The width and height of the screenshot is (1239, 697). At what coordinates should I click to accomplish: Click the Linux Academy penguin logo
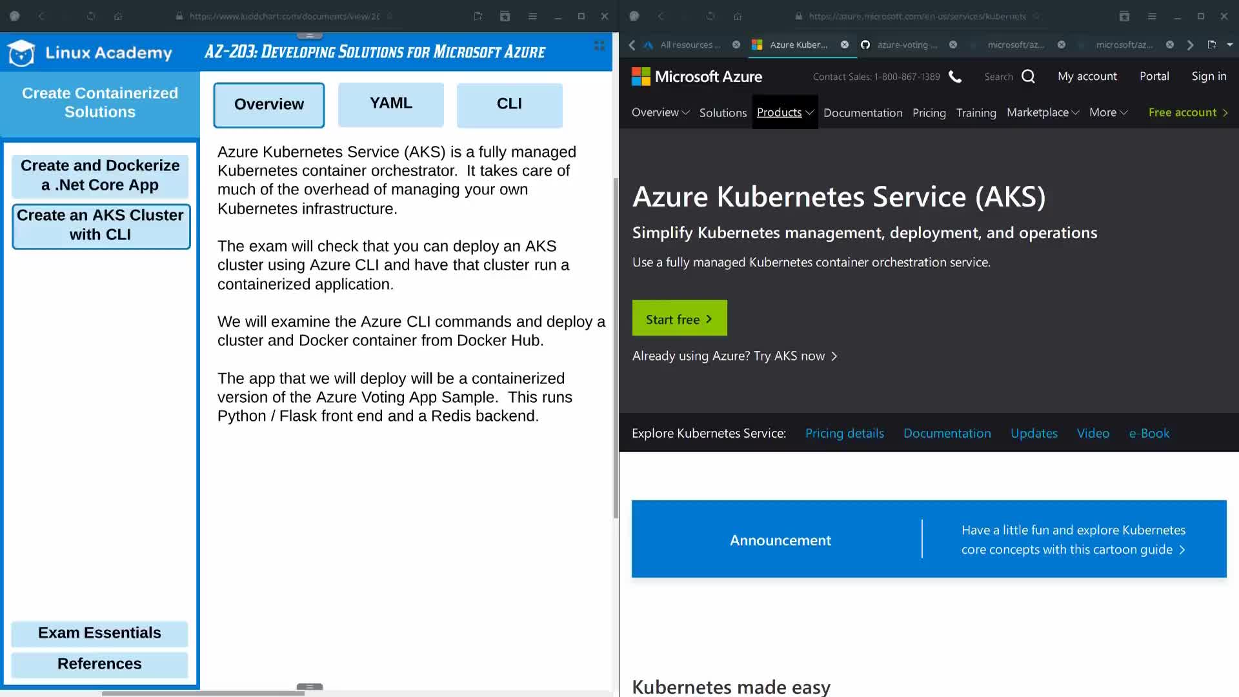click(x=21, y=53)
